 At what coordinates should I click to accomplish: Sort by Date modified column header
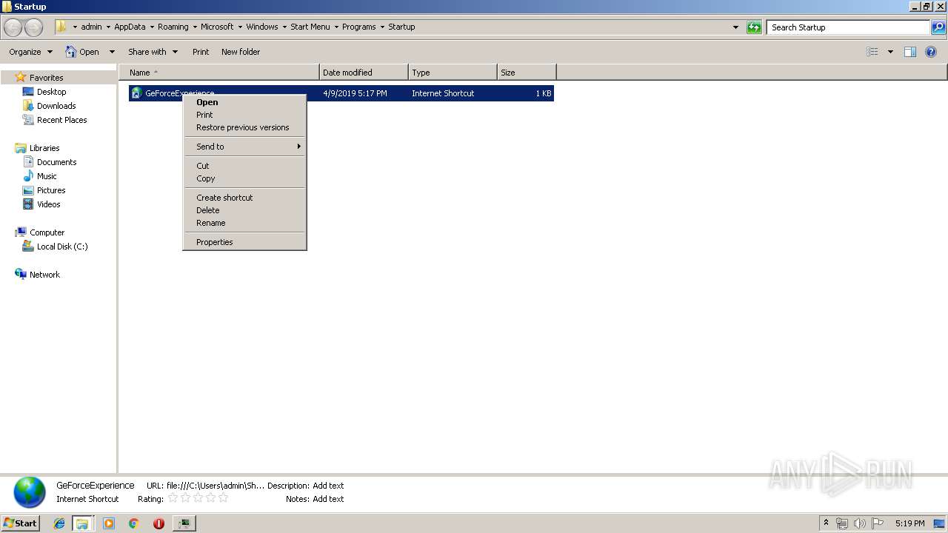(x=364, y=73)
